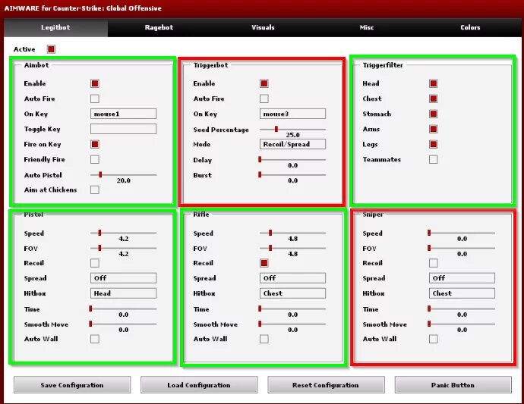Uncheck Legs in Triggerfilter
Viewport: 524px width, 404px height.
coord(434,144)
